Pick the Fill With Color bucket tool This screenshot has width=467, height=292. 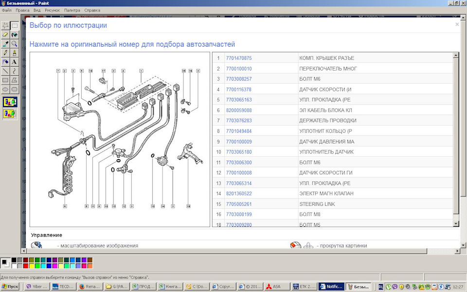point(14,35)
